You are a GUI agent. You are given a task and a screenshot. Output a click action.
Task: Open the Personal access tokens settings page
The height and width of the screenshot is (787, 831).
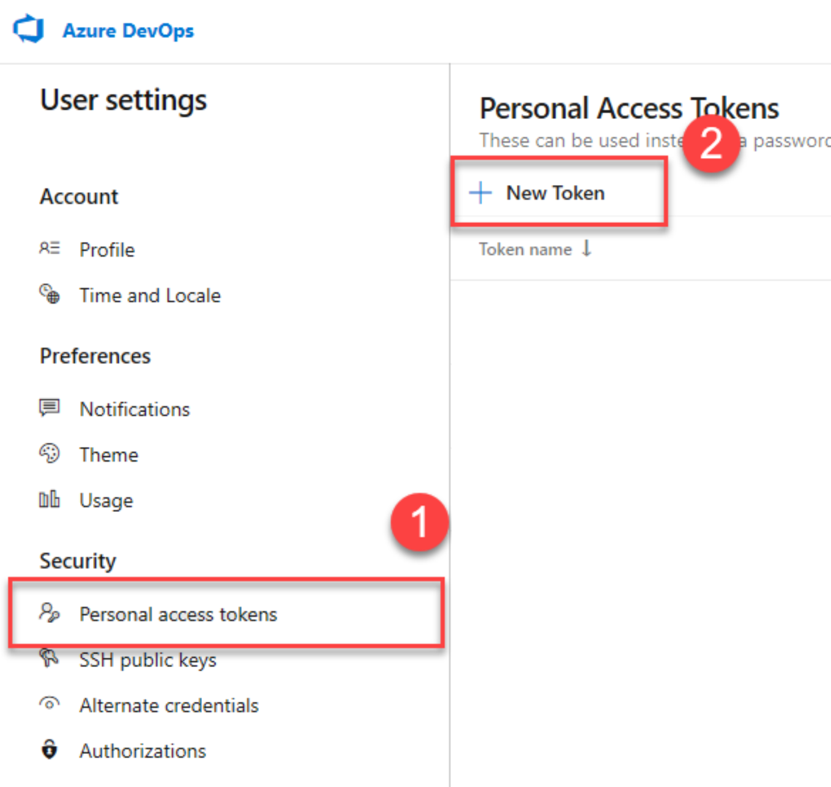pyautogui.click(x=178, y=614)
